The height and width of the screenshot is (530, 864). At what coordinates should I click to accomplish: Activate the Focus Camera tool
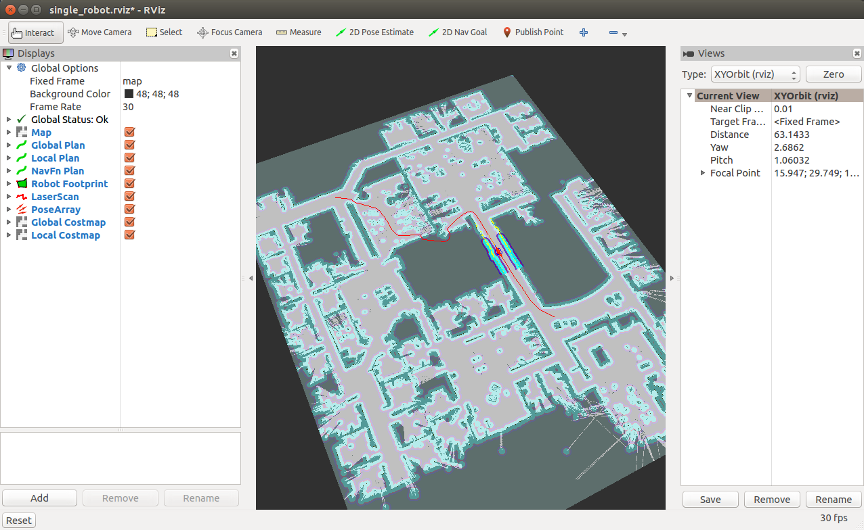229,32
